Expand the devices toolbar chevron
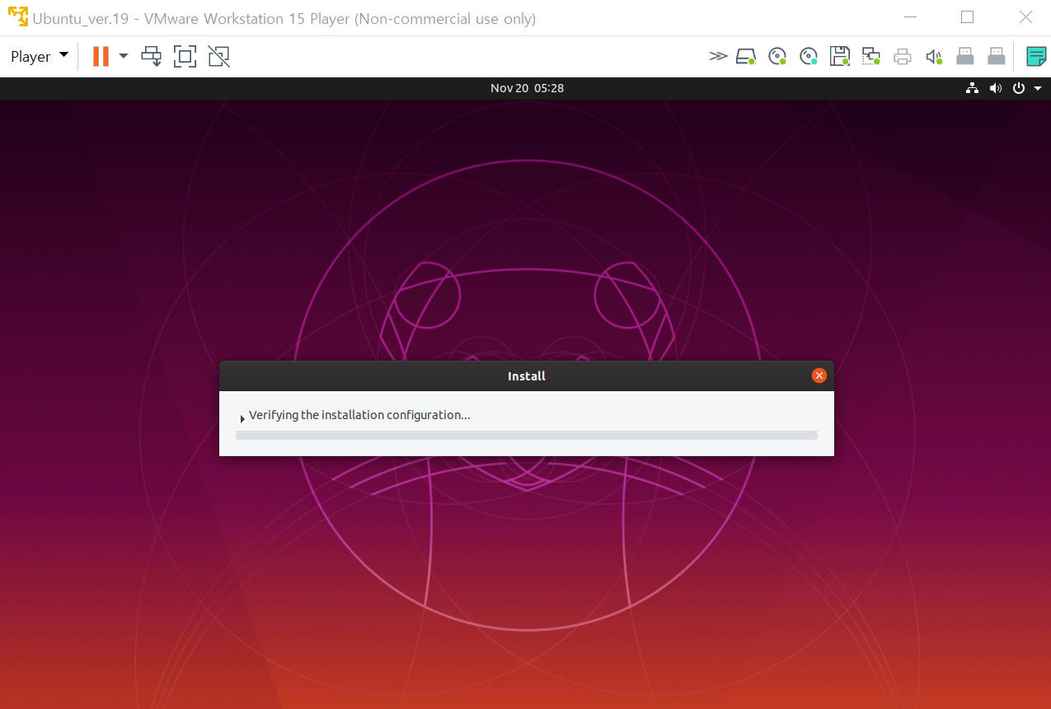1051x709 pixels. (718, 56)
